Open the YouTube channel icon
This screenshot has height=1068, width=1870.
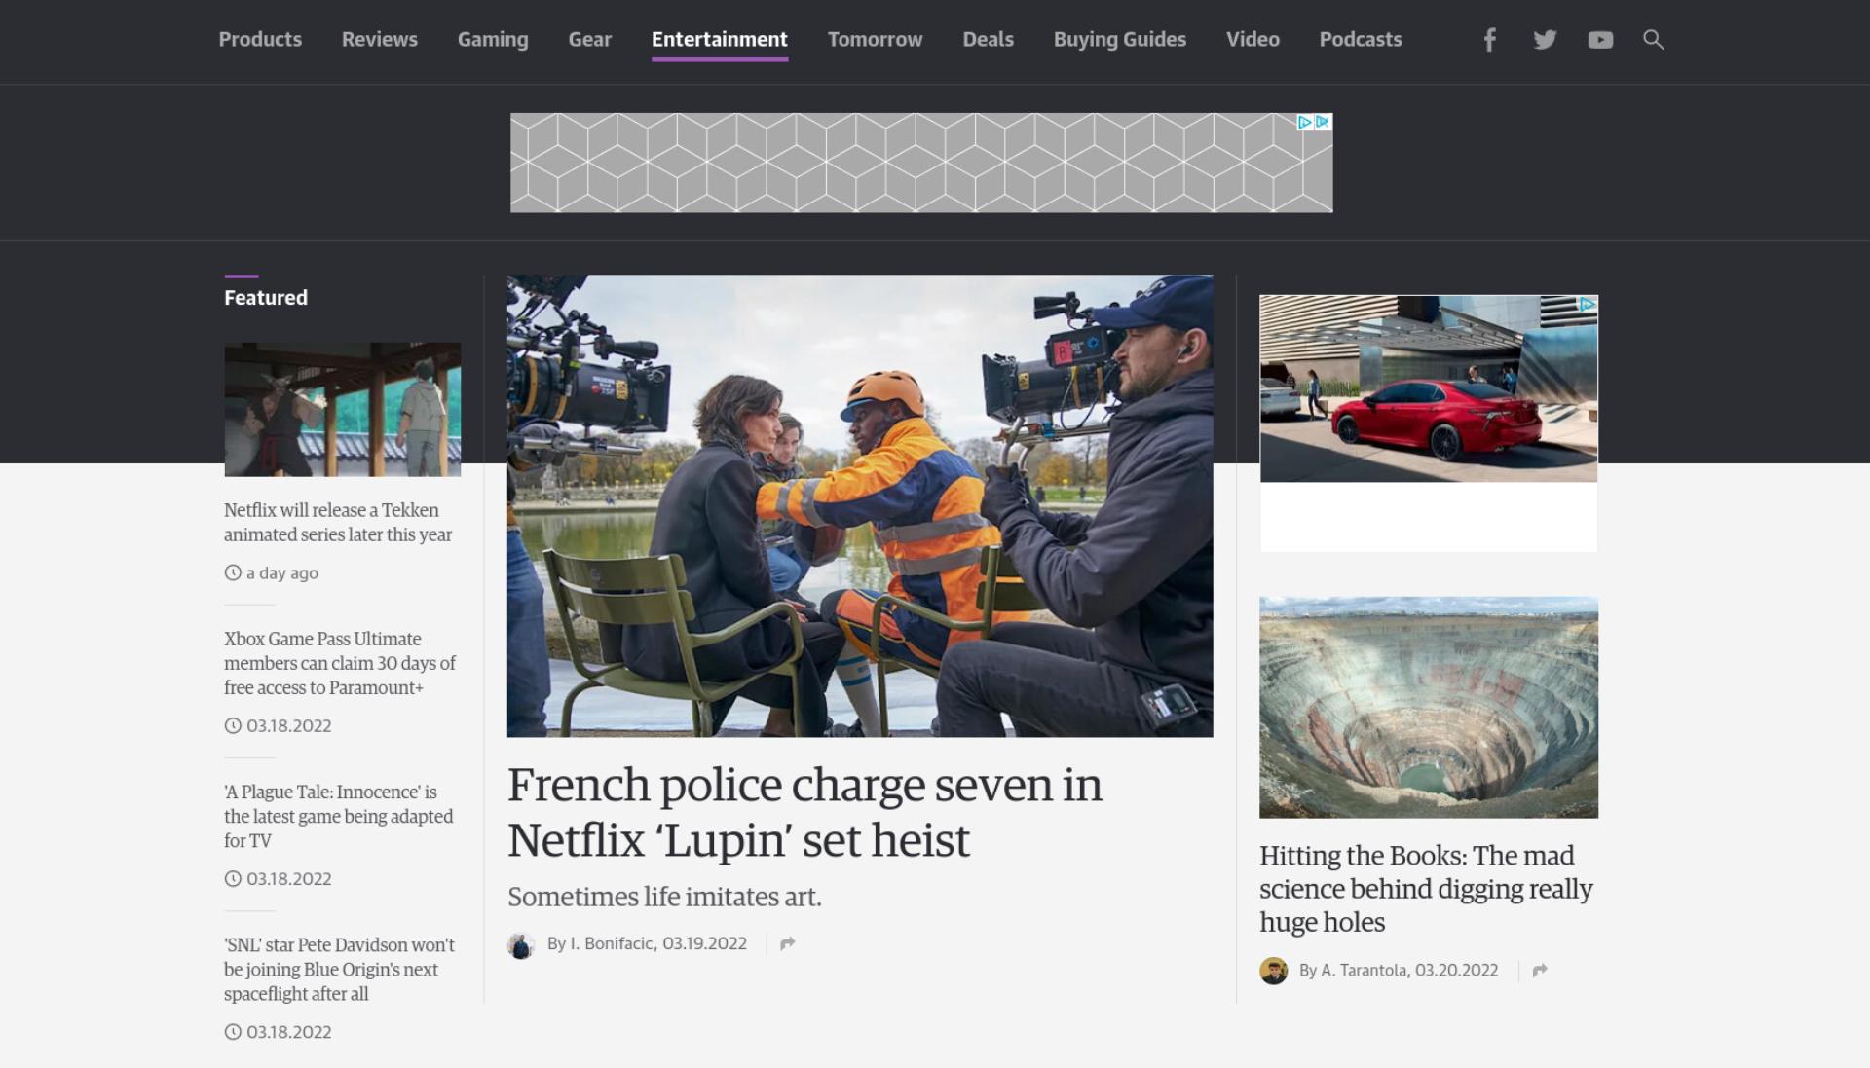pyautogui.click(x=1600, y=40)
